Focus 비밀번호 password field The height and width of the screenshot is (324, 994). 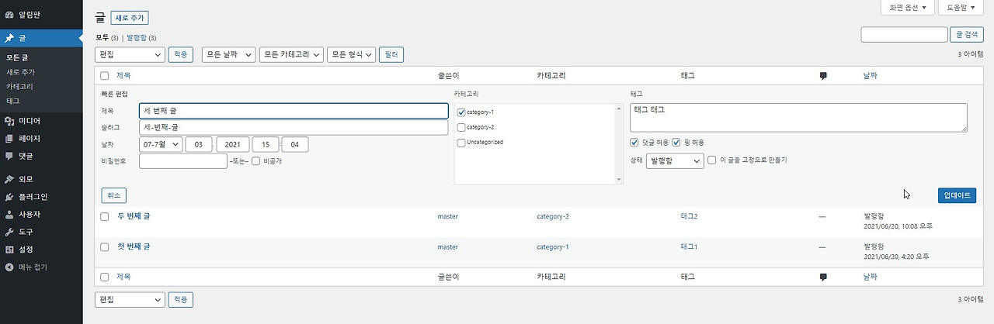(182, 160)
